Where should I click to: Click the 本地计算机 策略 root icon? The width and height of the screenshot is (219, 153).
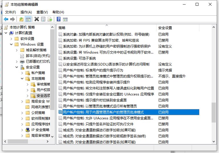pos(6,27)
